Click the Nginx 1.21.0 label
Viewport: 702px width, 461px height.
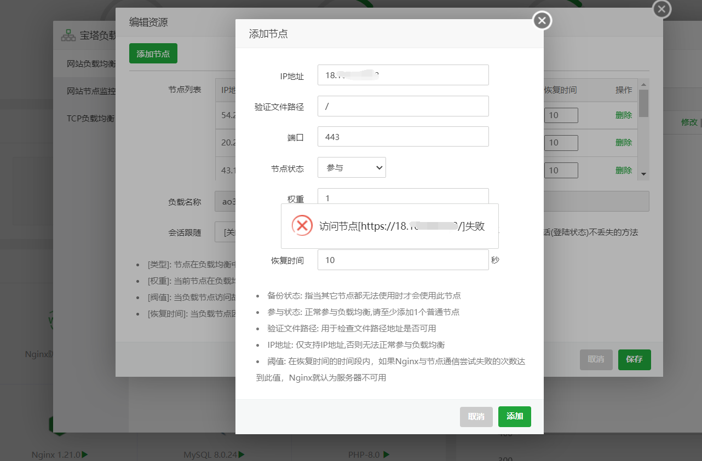(x=56, y=454)
